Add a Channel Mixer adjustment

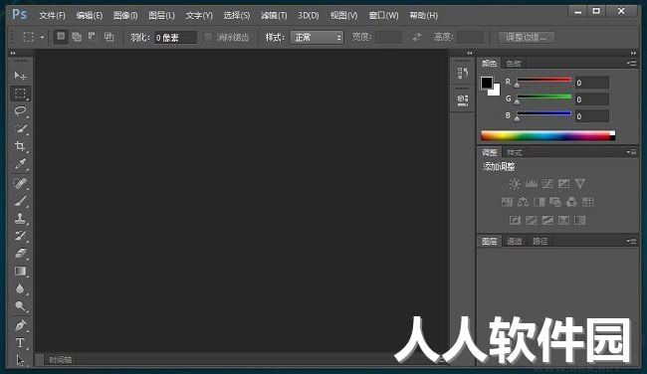[x=571, y=202]
